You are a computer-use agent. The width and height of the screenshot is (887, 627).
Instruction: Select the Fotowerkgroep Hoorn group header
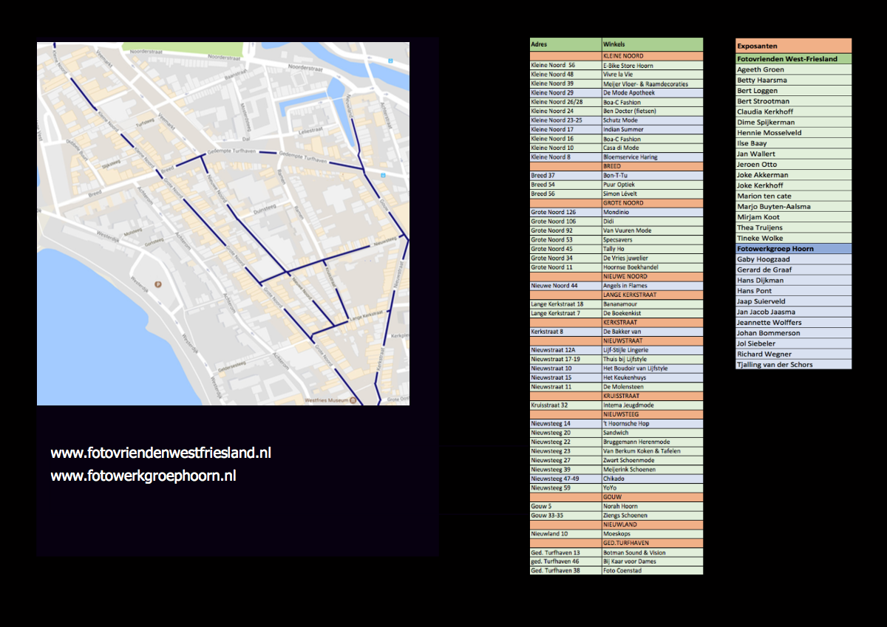click(793, 249)
